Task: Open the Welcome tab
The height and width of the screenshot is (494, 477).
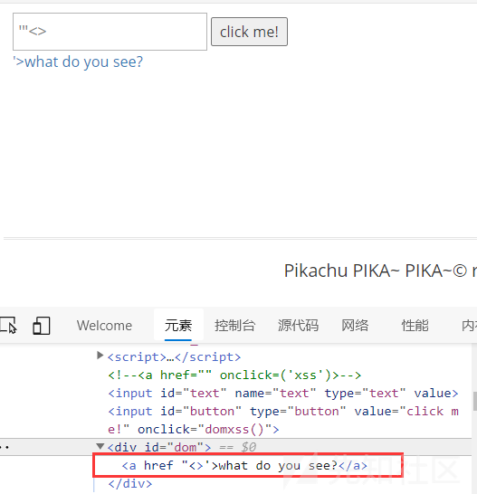Action: [104, 326]
